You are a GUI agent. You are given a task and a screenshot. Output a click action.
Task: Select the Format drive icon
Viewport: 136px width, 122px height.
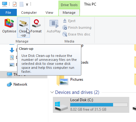click(36, 24)
